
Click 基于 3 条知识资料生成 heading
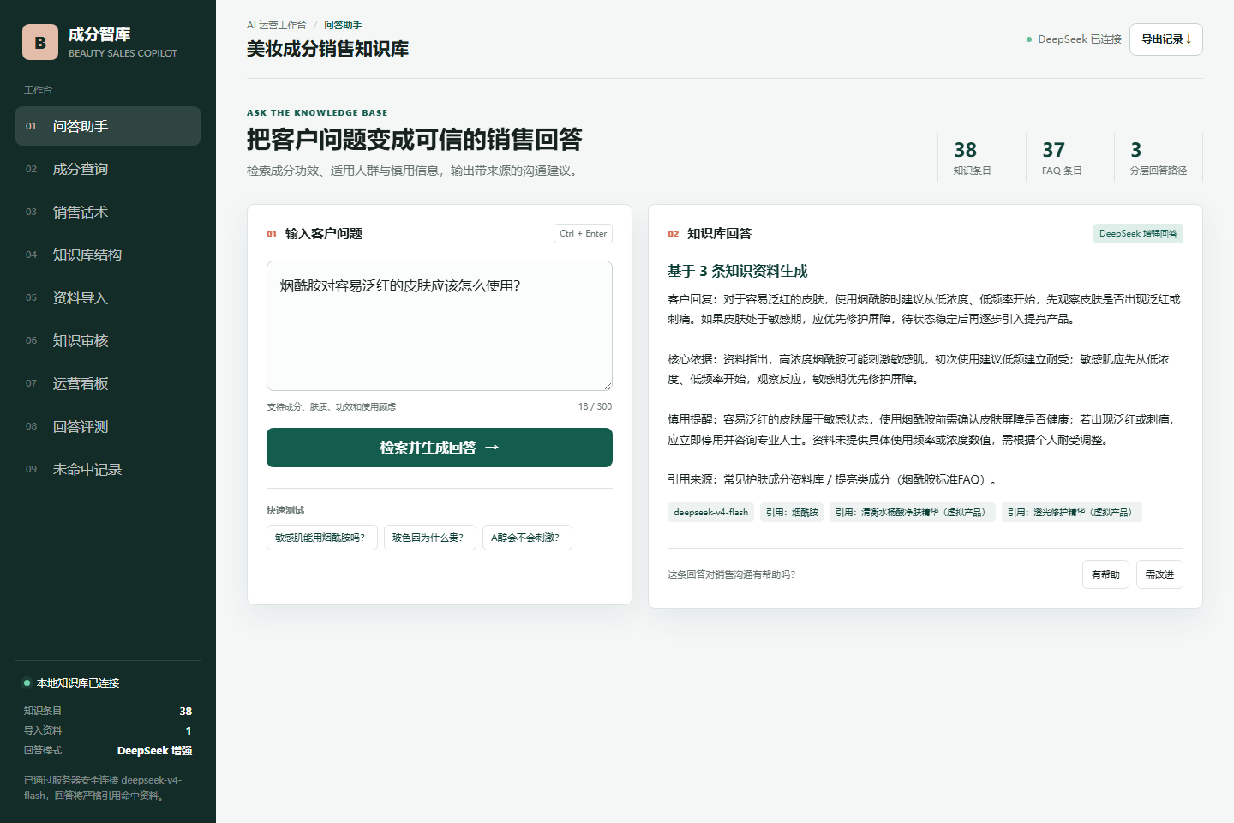coord(738,271)
